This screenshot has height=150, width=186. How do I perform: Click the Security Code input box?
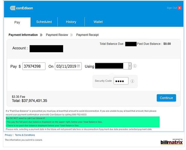121,81
